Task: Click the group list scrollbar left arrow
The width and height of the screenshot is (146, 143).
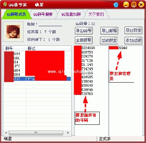Action: (x=6, y=133)
